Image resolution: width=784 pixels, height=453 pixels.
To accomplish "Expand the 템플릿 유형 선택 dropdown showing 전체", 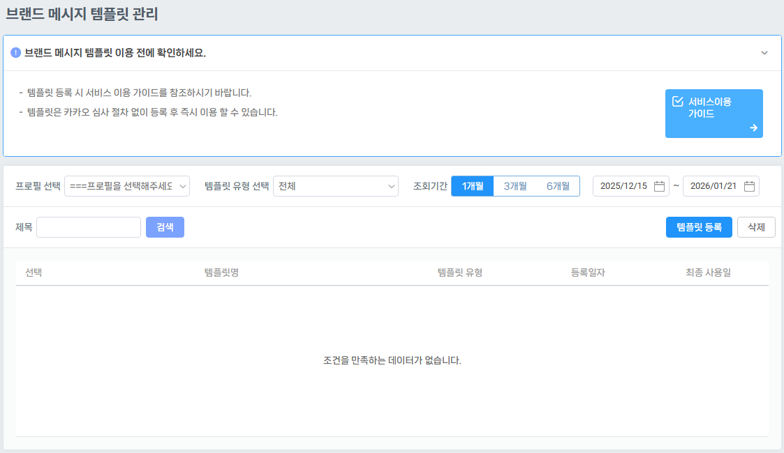I will tap(335, 186).
